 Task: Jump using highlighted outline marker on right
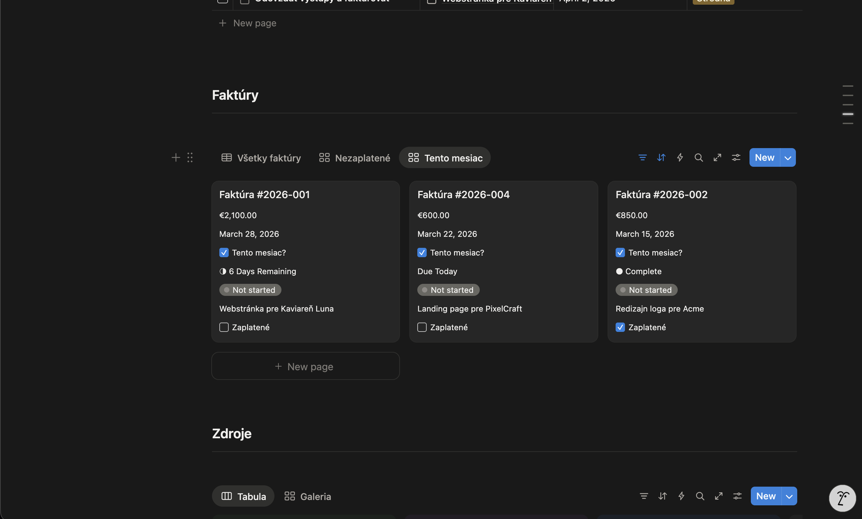(x=848, y=114)
